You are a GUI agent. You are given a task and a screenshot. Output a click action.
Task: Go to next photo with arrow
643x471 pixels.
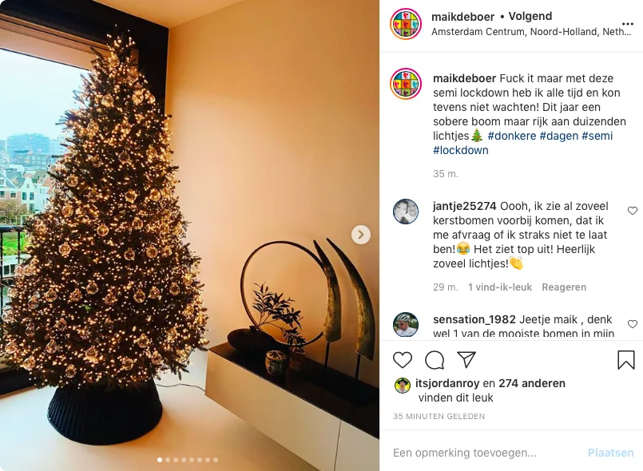[x=361, y=235]
